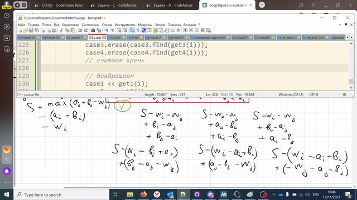The image size is (357, 200).
Task: Click the purple Alice assistant sidebar icon
Action: click(7, 171)
